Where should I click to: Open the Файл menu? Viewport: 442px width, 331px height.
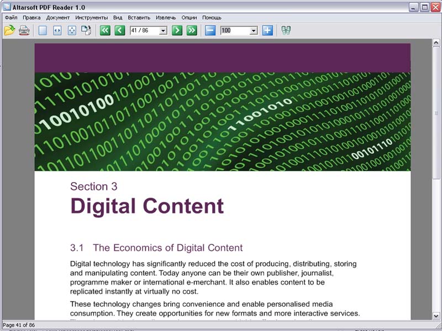point(11,18)
